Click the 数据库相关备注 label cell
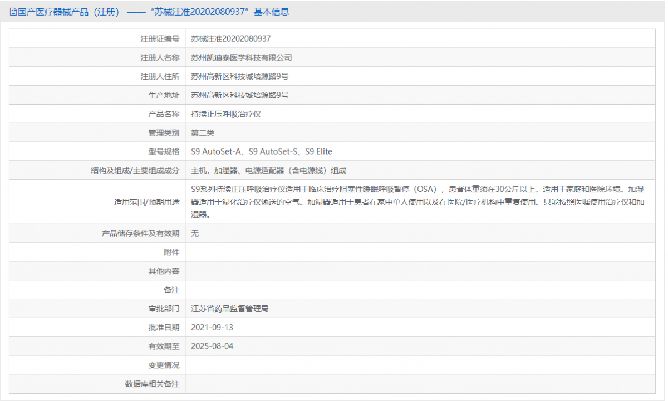Image resolution: width=668 pixels, height=401 pixels. point(97,384)
